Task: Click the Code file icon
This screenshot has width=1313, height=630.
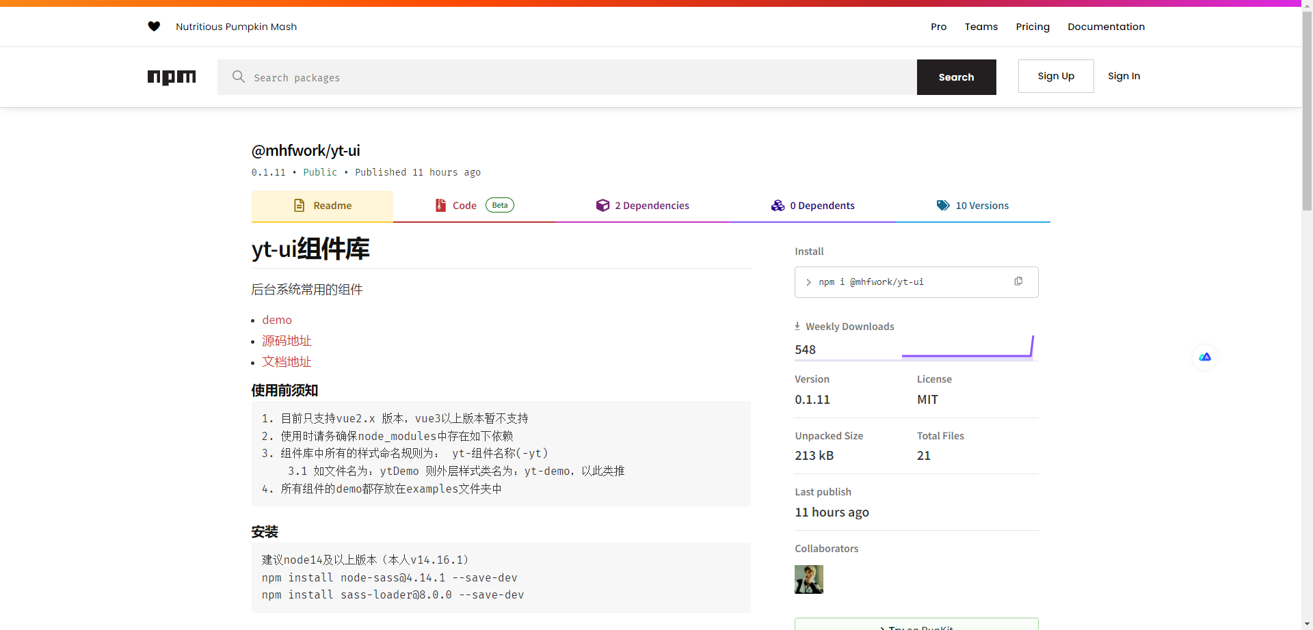Action: (x=441, y=206)
